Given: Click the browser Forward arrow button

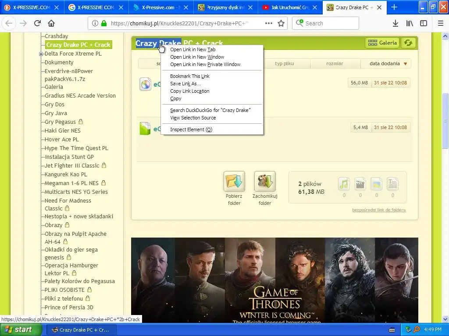Looking at the screenshot, I should point(23,24).
